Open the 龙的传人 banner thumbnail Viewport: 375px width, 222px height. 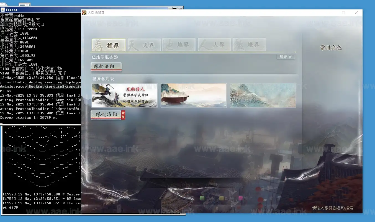125,95
